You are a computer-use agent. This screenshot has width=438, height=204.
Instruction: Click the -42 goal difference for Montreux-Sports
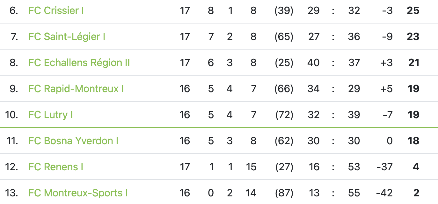click(x=384, y=193)
